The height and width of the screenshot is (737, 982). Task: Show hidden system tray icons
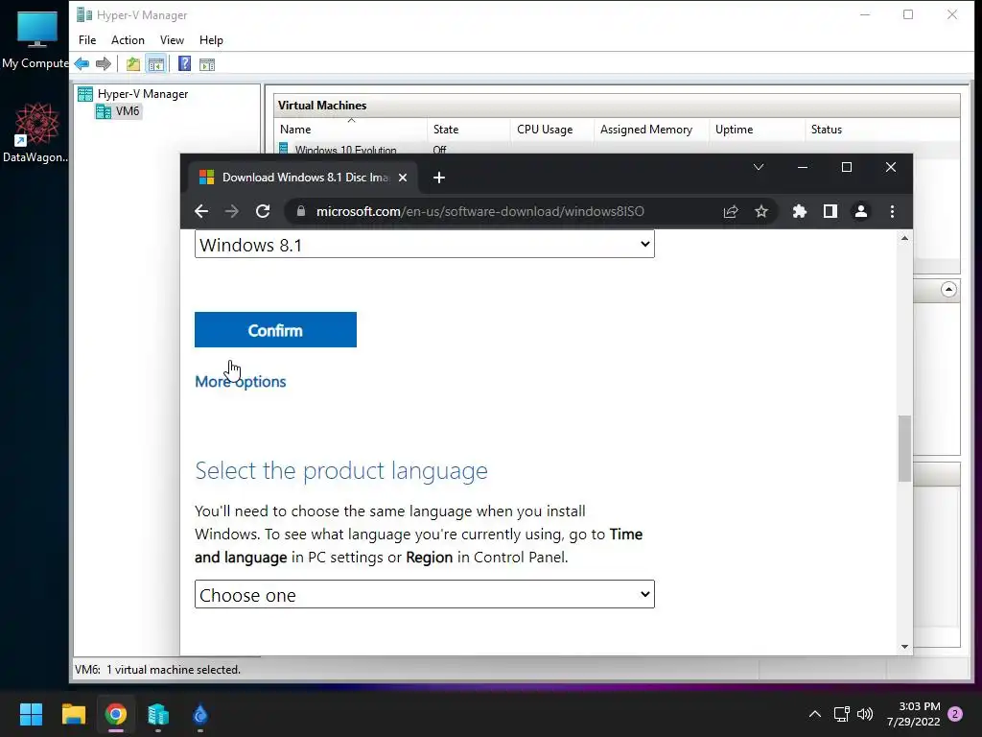coord(815,714)
